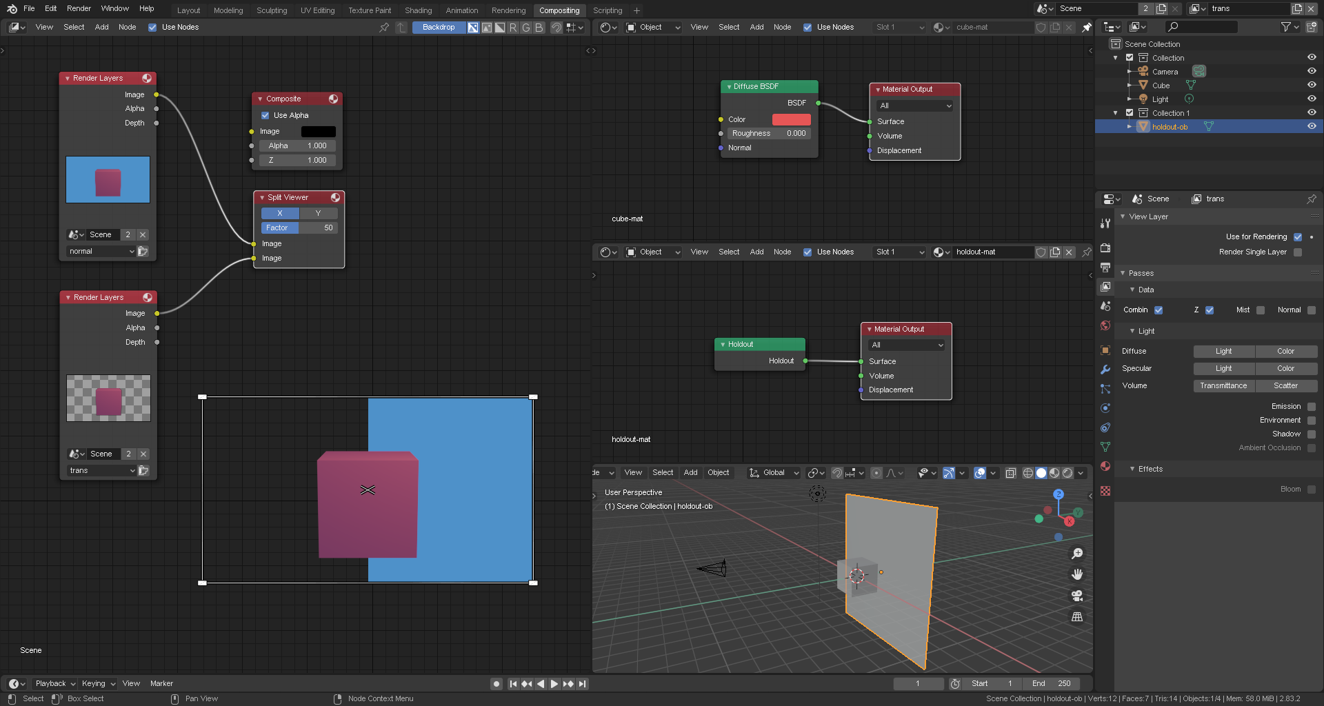The width and height of the screenshot is (1324, 706).
Task: Toggle camera view in the 3D viewport
Action: (x=1077, y=596)
